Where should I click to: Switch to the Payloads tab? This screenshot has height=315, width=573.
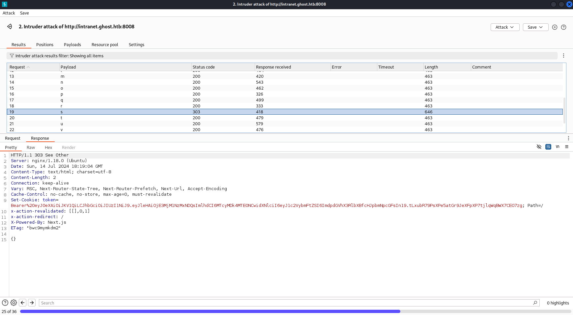72,45
